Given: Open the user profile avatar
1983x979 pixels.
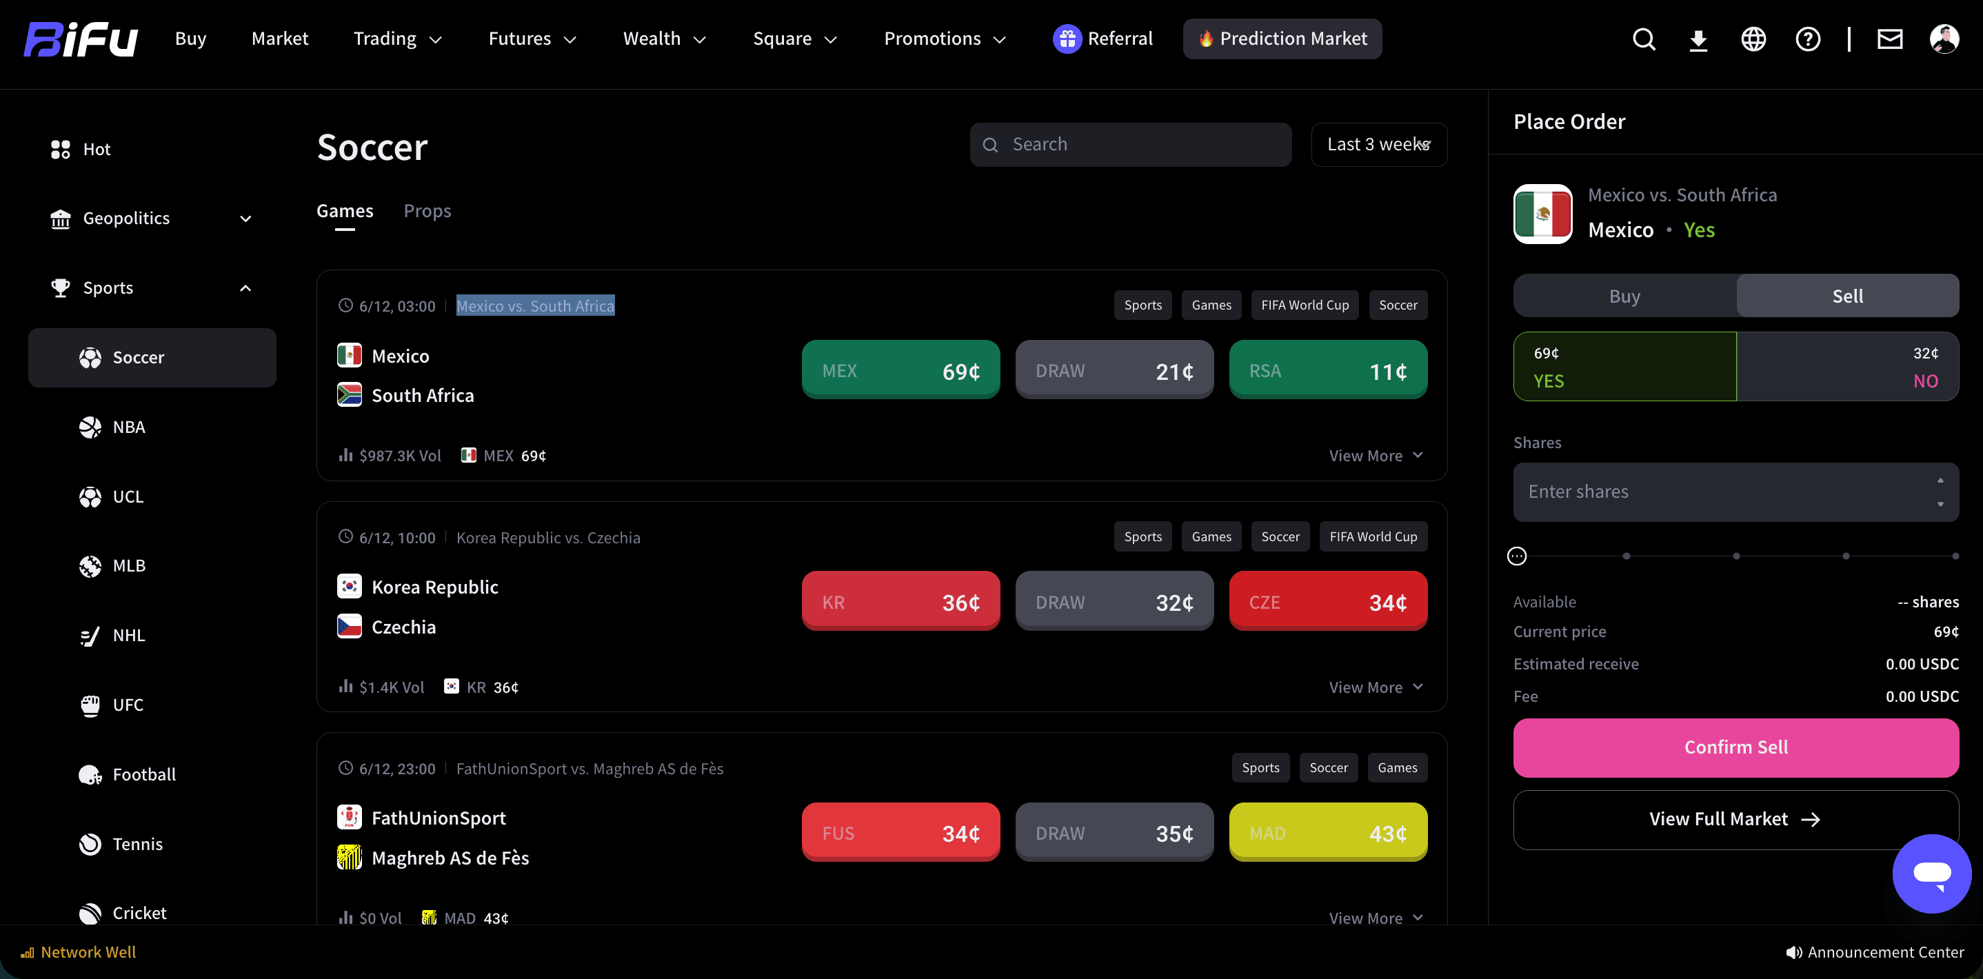Looking at the screenshot, I should point(1944,39).
